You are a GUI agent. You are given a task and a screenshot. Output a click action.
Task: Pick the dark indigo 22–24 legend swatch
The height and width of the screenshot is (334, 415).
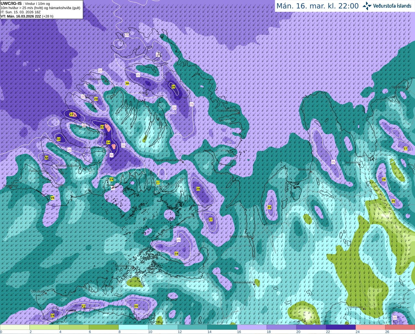[341, 327]
